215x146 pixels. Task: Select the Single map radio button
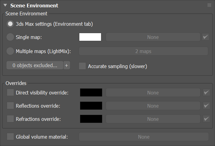coord(10,37)
